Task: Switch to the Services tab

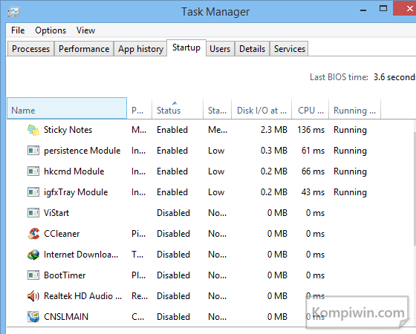Action: tap(290, 49)
